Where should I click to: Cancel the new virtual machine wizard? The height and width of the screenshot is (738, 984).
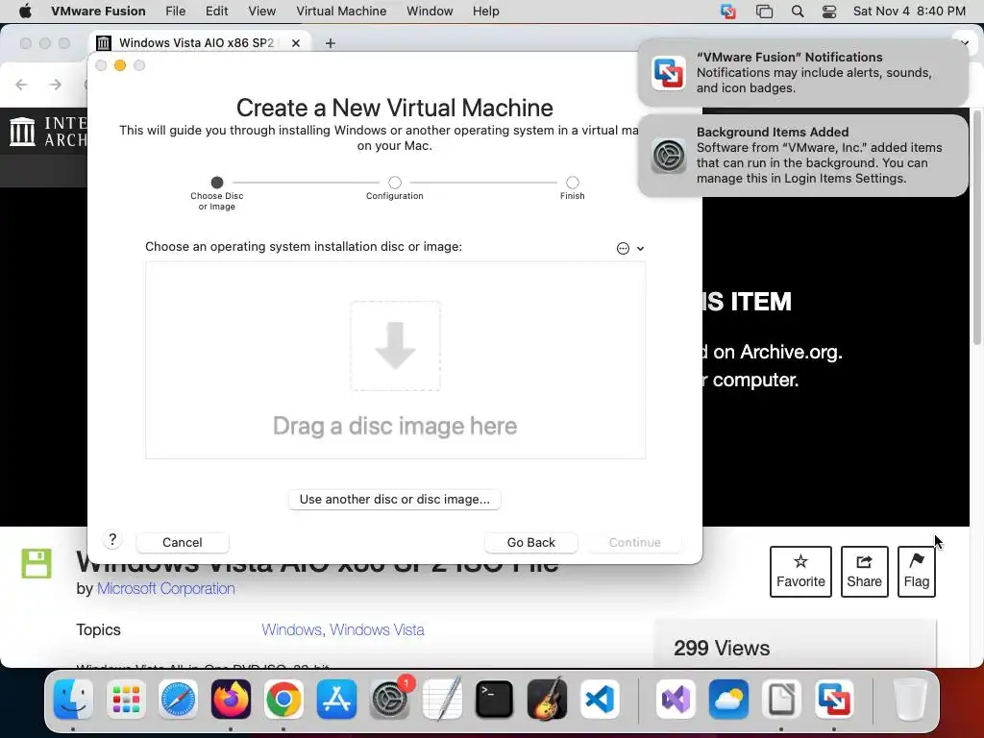(x=182, y=542)
